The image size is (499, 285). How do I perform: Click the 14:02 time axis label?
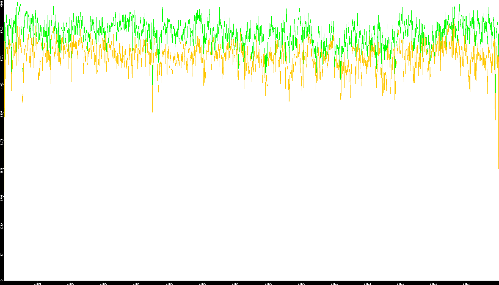70,284
